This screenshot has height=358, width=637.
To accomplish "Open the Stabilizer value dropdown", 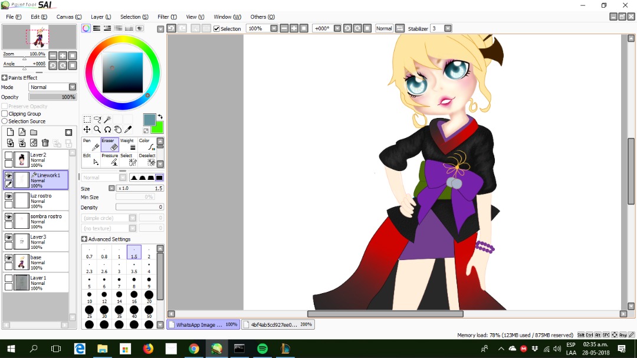I will coord(448,28).
